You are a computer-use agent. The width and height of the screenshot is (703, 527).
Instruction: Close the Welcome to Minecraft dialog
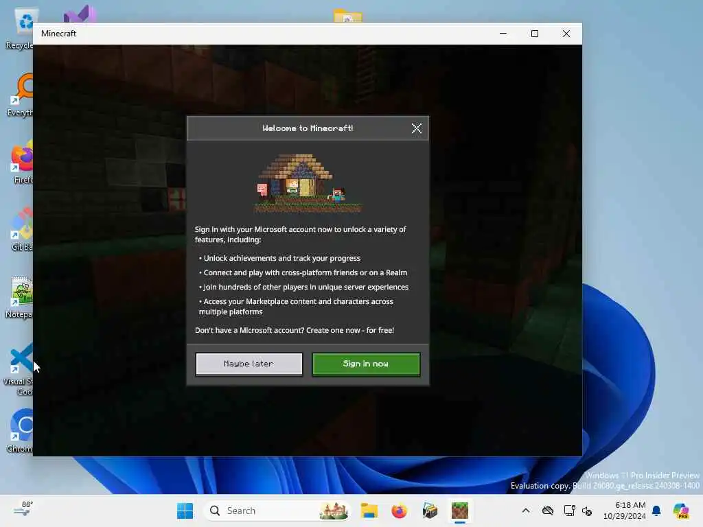[417, 128]
